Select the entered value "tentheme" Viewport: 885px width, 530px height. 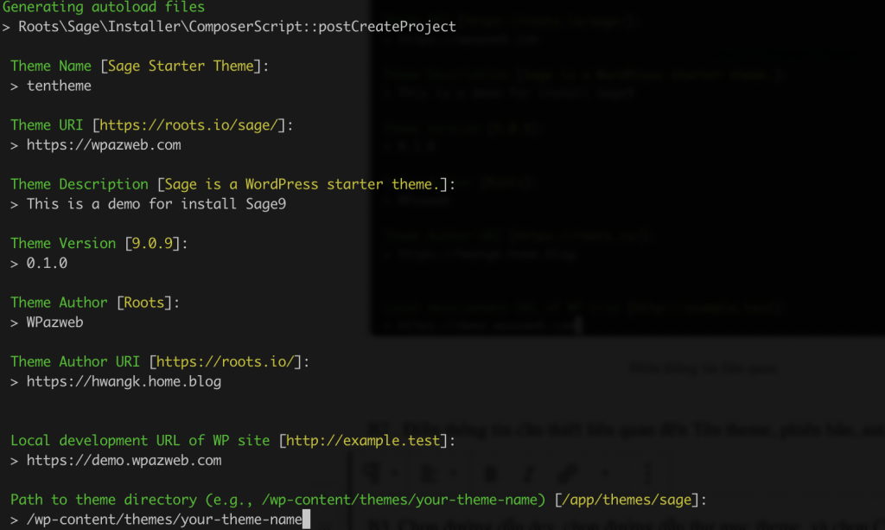tap(59, 86)
